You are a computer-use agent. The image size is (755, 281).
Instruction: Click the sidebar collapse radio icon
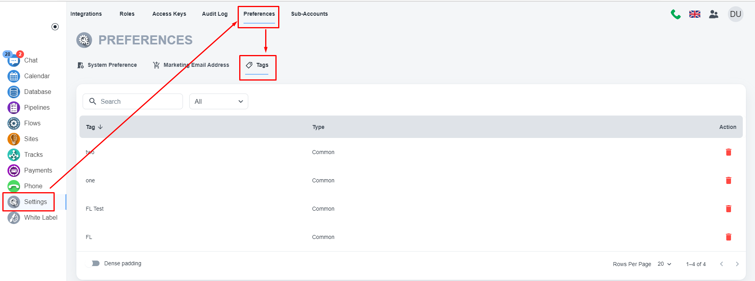click(55, 27)
